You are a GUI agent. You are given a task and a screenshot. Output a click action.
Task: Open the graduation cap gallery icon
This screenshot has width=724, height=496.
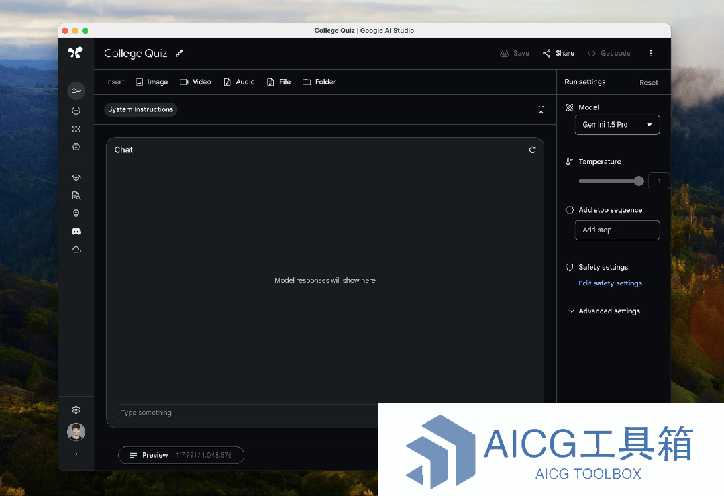coord(76,177)
